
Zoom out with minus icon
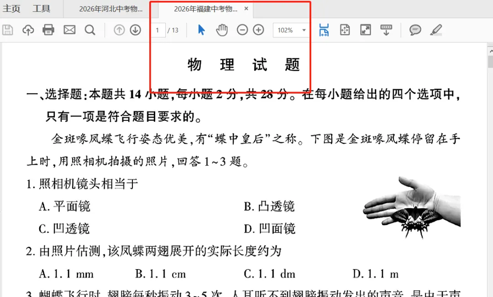(x=242, y=30)
